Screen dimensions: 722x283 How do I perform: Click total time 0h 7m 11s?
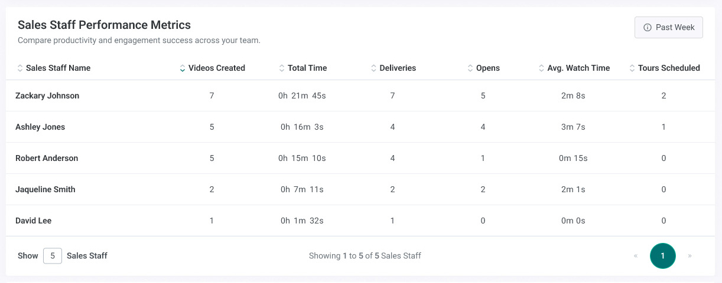pyautogui.click(x=302, y=189)
